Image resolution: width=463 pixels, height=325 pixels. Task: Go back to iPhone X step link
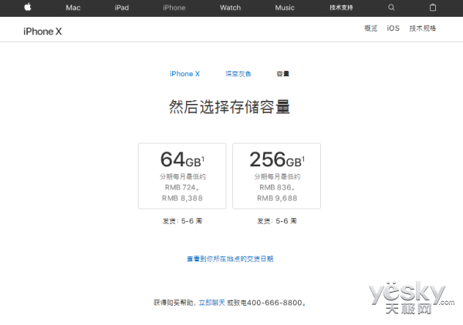(184, 74)
